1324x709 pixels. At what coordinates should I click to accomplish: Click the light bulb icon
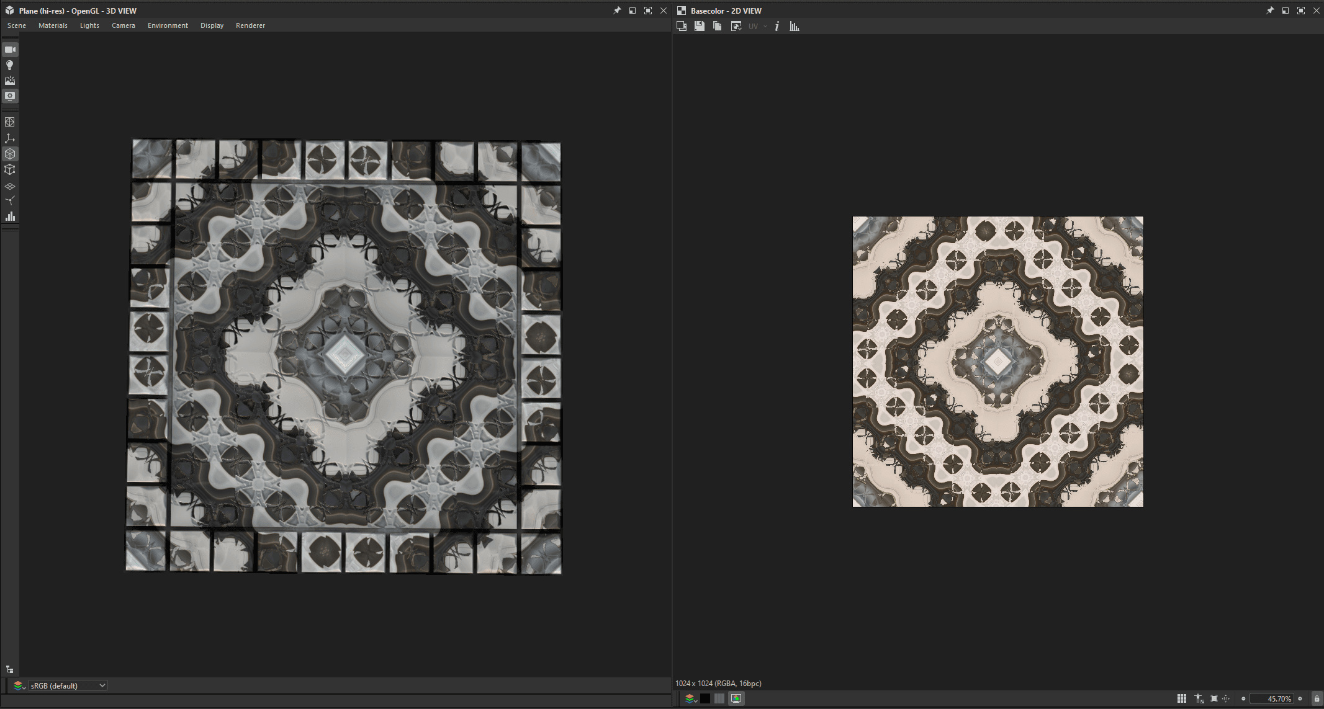point(10,65)
